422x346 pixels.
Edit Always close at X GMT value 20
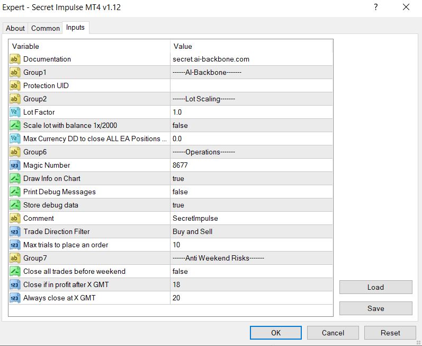[252, 298]
